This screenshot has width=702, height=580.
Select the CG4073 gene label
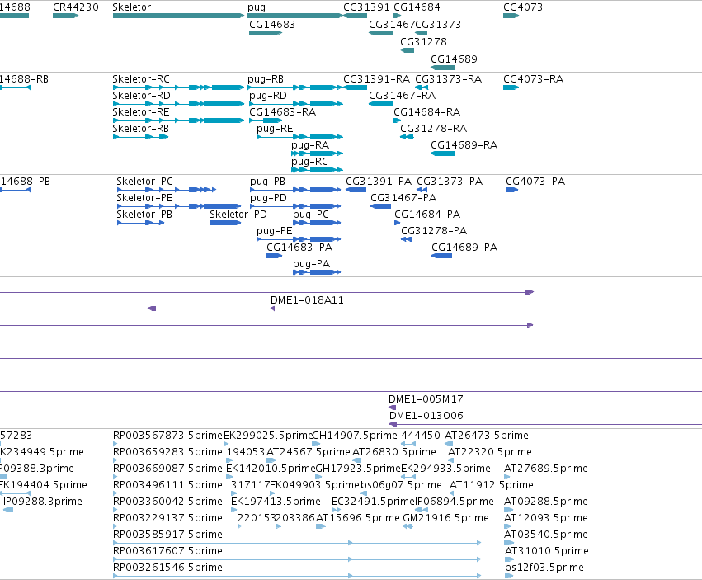pyautogui.click(x=523, y=7)
